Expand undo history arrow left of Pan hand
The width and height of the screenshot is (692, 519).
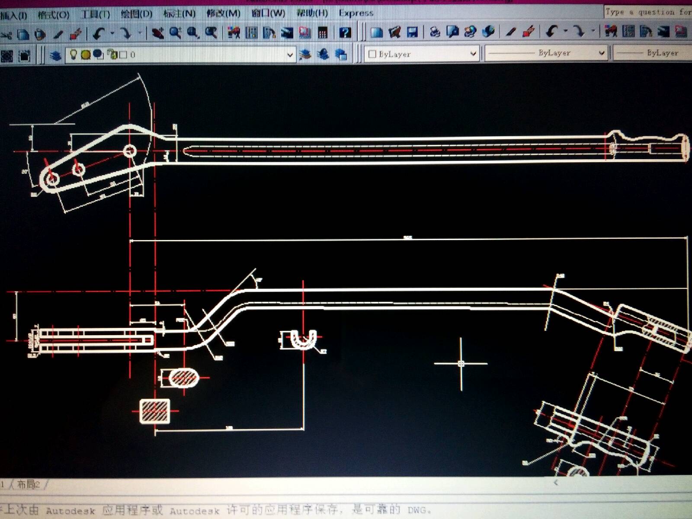[112, 33]
